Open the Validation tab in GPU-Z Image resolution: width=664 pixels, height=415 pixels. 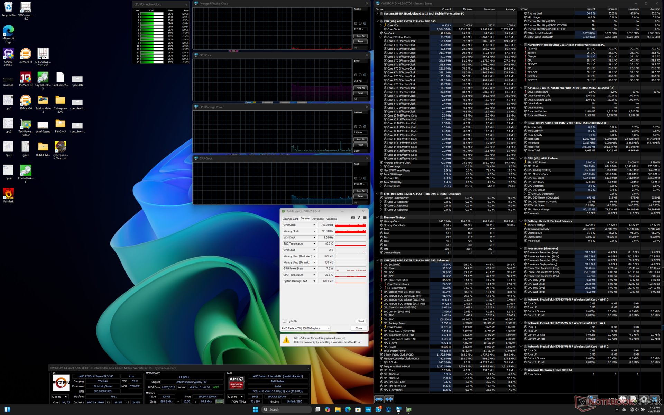tap(331, 219)
